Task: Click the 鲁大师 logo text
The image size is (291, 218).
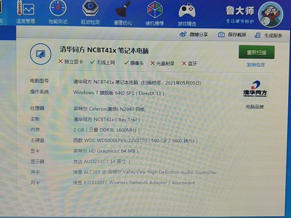Action: click(240, 10)
